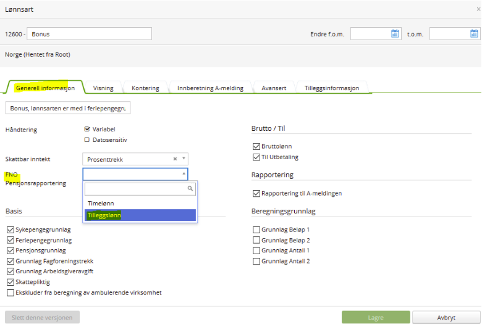Image resolution: width=482 pixels, height=335 pixels.
Task: Switch to Avansert tab
Action: (x=274, y=88)
